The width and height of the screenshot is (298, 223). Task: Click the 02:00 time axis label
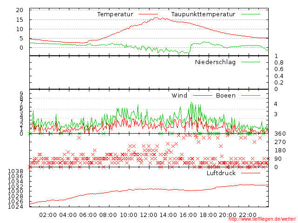pyautogui.click(x=48, y=215)
